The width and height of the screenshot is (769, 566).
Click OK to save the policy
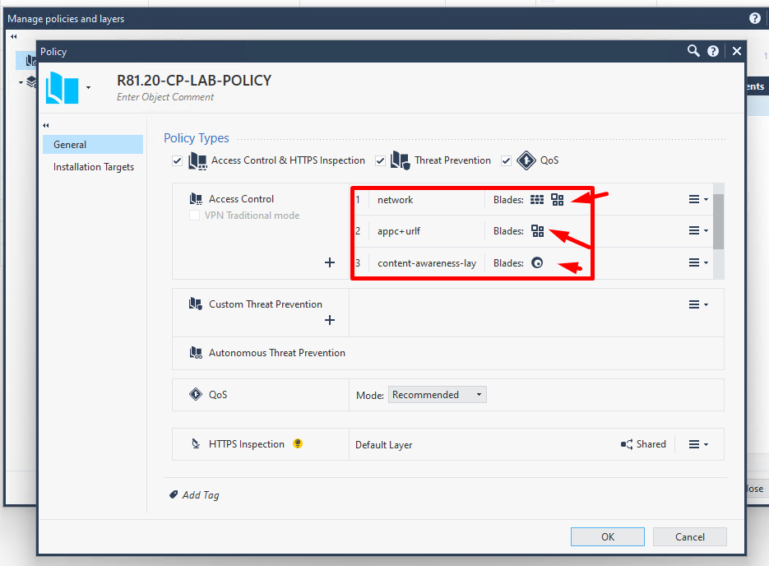coord(608,537)
